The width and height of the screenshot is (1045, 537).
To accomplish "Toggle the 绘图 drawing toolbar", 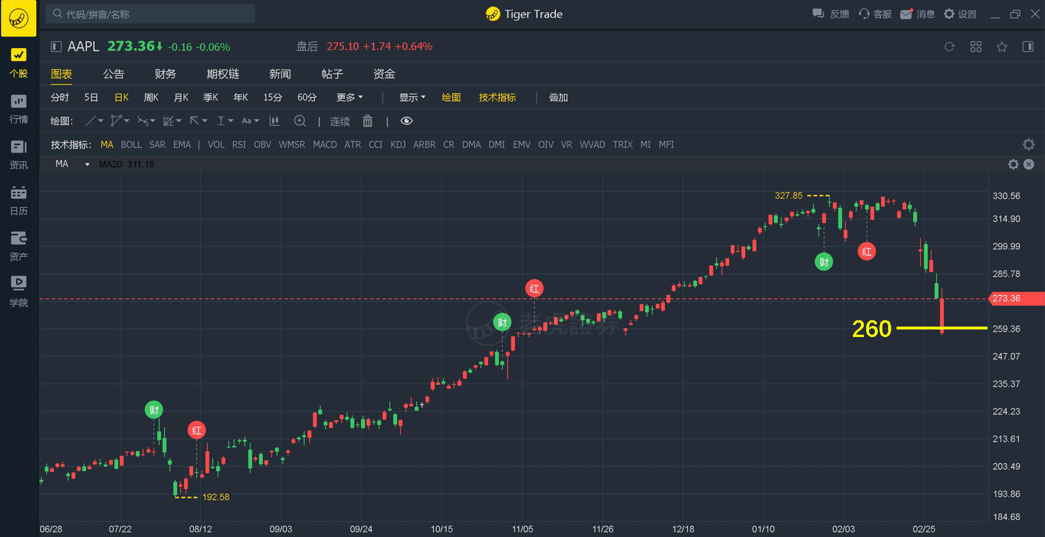I will pyautogui.click(x=451, y=98).
